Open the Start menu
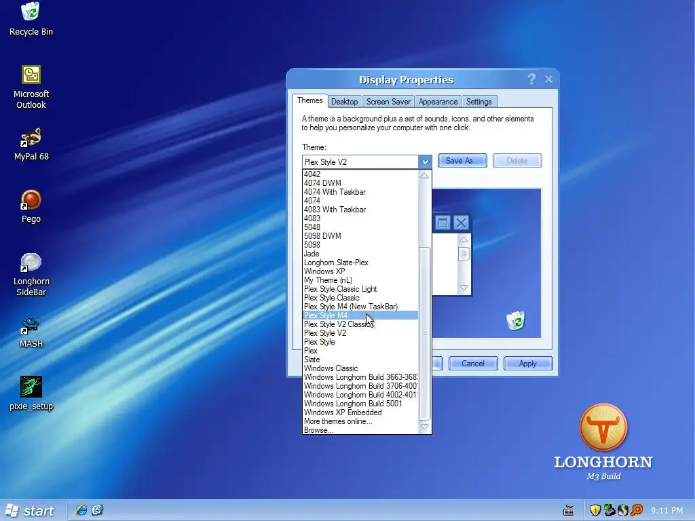The image size is (695, 521). tap(31, 510)
